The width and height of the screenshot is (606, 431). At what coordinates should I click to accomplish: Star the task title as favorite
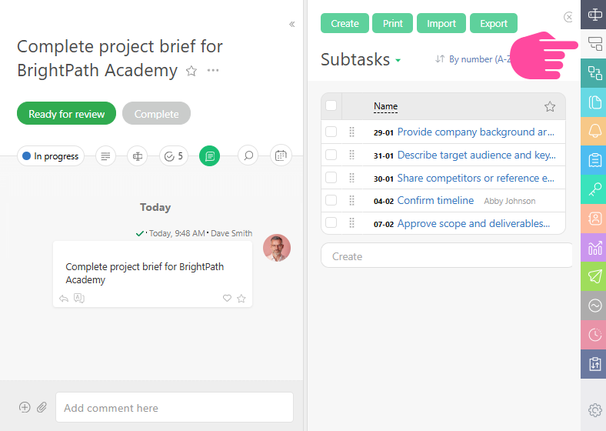tap(191, 72)
